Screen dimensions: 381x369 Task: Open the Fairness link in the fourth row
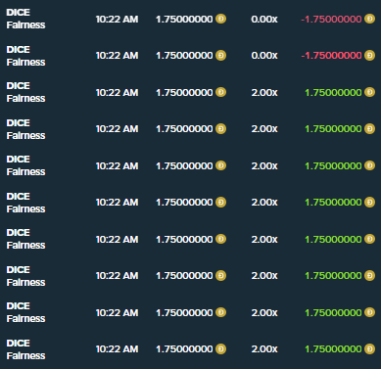[x=25, y=135]
